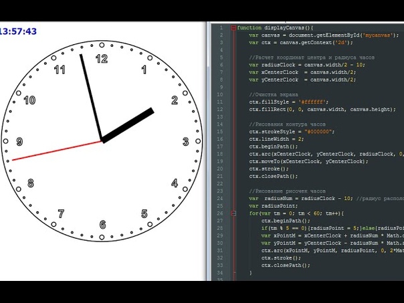
Task: Click the numeral 6 on clock face
Action: coord(102,225)
